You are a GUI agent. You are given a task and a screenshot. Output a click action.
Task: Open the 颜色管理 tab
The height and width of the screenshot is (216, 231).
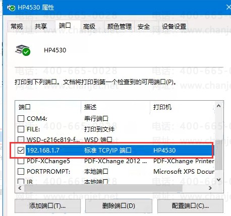click(120, 26)
